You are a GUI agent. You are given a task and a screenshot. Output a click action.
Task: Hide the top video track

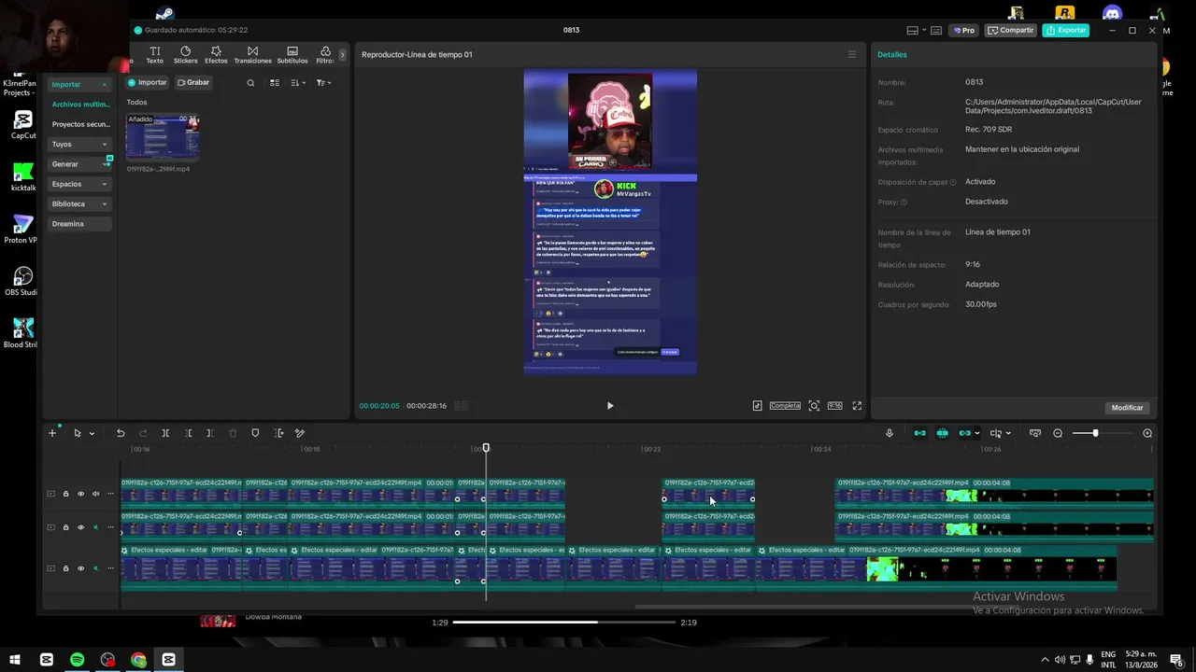(x=80, y=494)
